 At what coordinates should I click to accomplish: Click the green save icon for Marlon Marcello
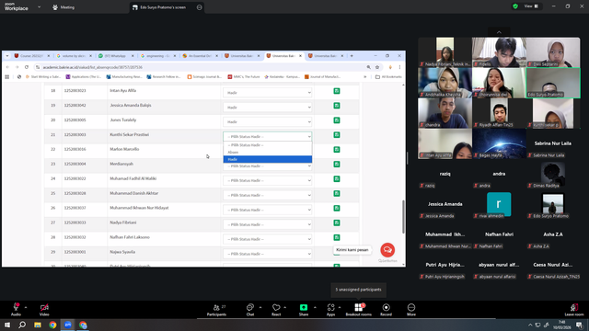coord(337,149)
